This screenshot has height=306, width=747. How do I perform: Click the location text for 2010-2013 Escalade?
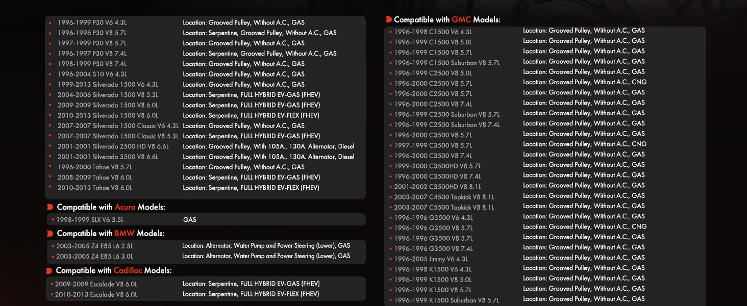[x=251, y=294]
